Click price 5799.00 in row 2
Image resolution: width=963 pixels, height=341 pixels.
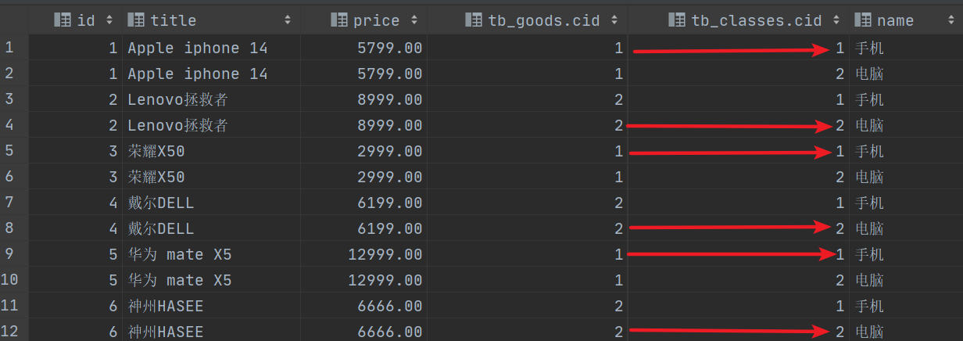[x=390, y=74]
